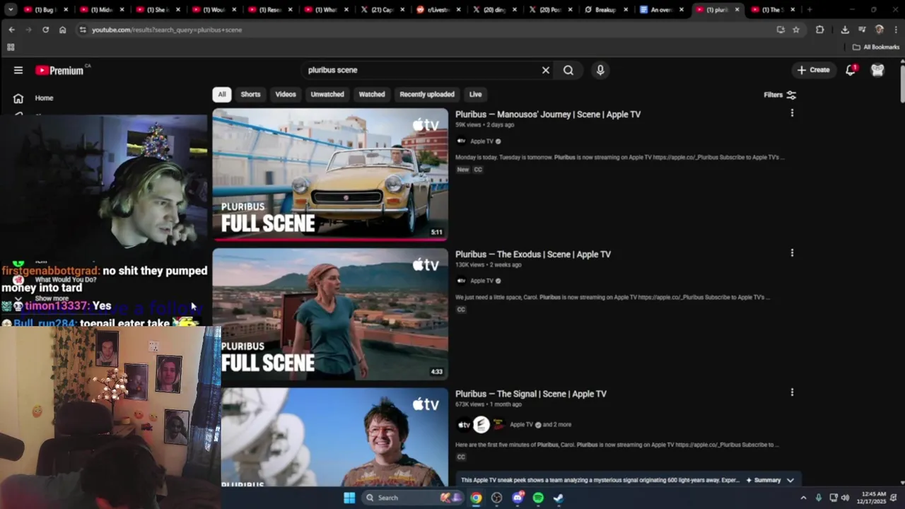This screenshot has height=509, width=905.
Task: Open Pluribus — The Exodus video title
Action: (x=533, y=254)
